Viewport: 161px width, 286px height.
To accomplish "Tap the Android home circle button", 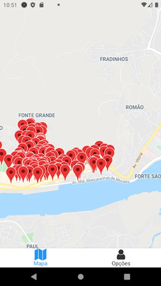I will (x=80, y=277).
